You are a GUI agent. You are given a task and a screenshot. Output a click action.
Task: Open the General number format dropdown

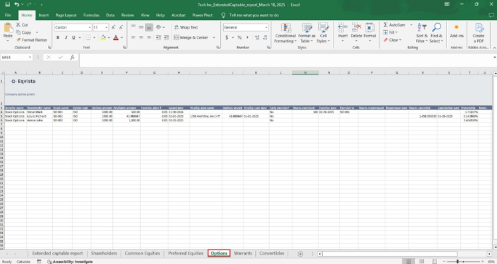[266, 28]
